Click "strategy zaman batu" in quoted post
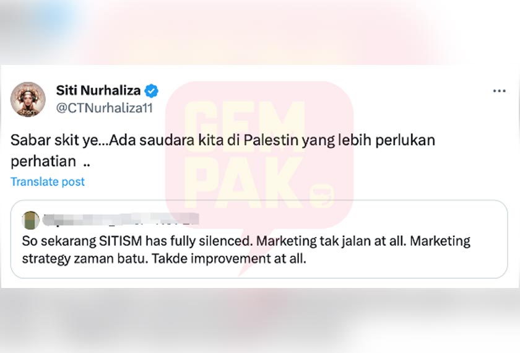520x353 pixels. (x=85, y=258)
